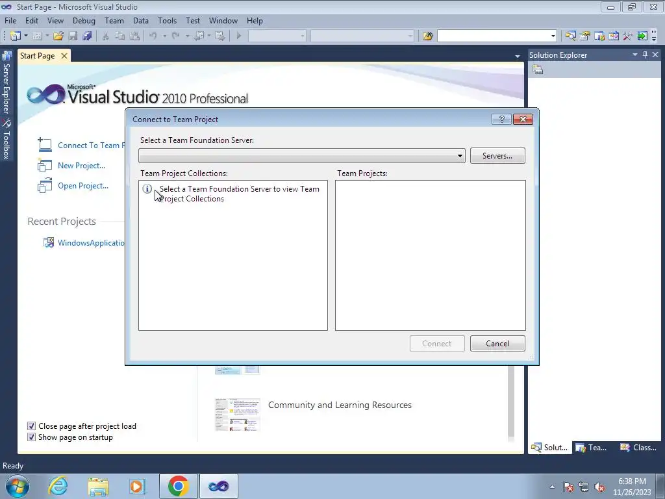This screenshot has width=665, height=499.
Task: Open the Solution Explorer window position dropdown
Action: [x=635, y=55]
